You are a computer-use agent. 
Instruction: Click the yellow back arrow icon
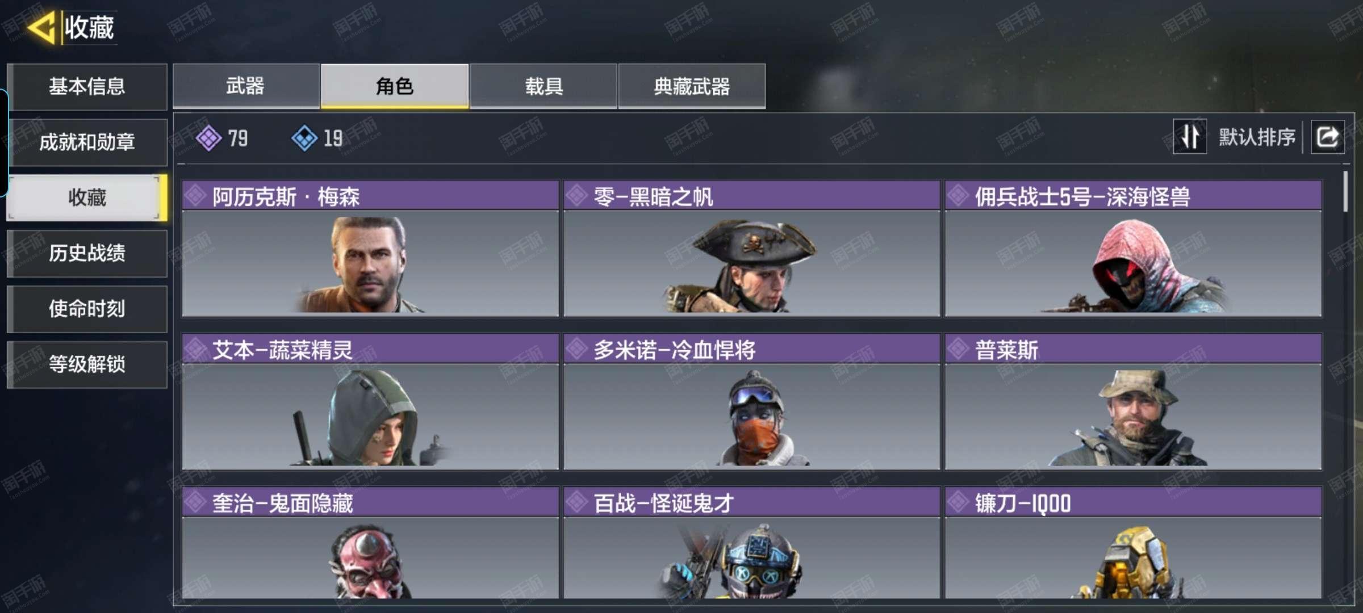coord(41,27)
